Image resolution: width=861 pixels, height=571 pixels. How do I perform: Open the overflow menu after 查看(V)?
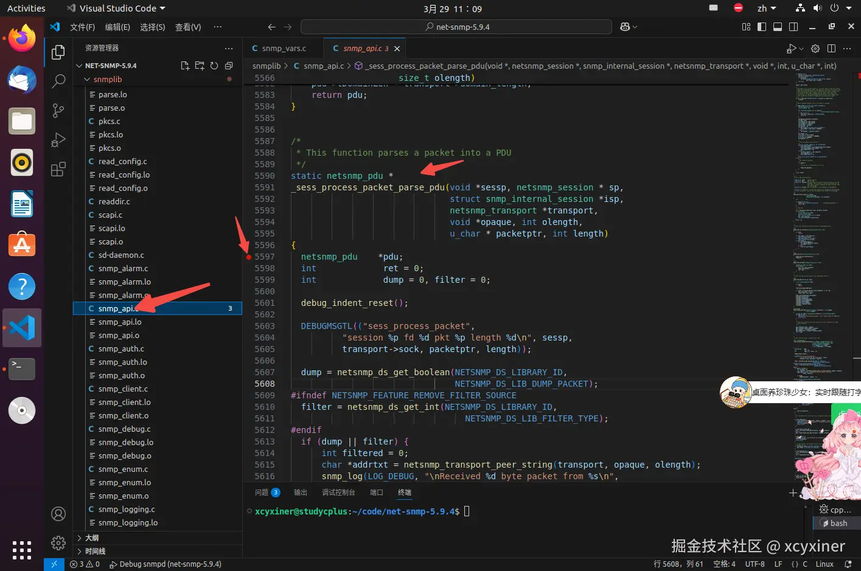pyautogui.click(x=218, y=27)
